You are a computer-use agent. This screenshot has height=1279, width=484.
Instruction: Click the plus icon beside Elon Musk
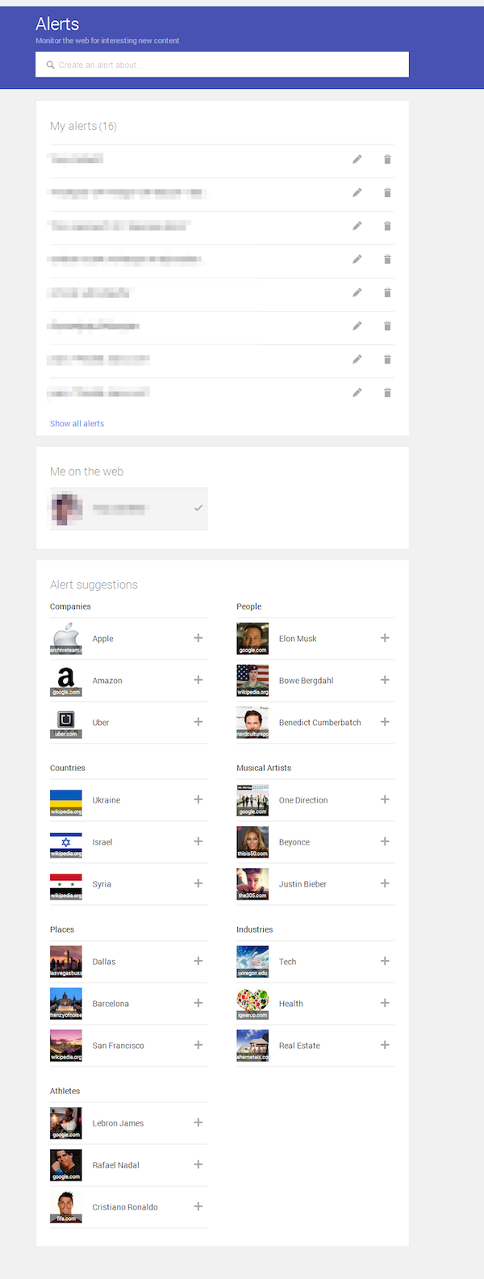click(385, 638)
